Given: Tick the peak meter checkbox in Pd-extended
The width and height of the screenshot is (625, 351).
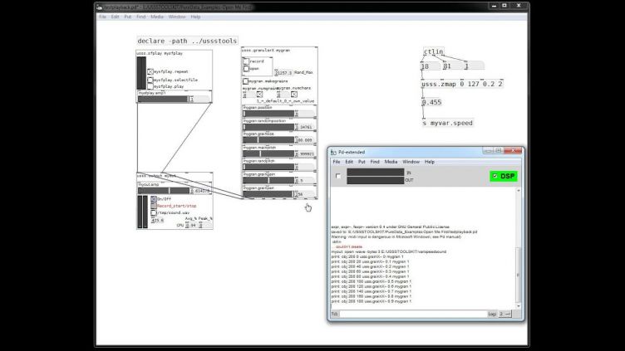Looking at the screenshot, I should click(338, 176).
